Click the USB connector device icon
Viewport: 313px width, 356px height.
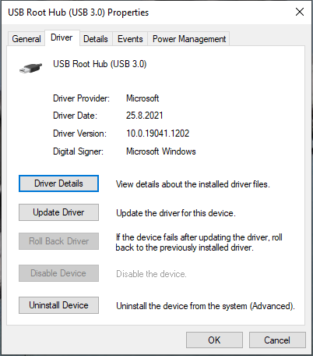click(30, 68)
